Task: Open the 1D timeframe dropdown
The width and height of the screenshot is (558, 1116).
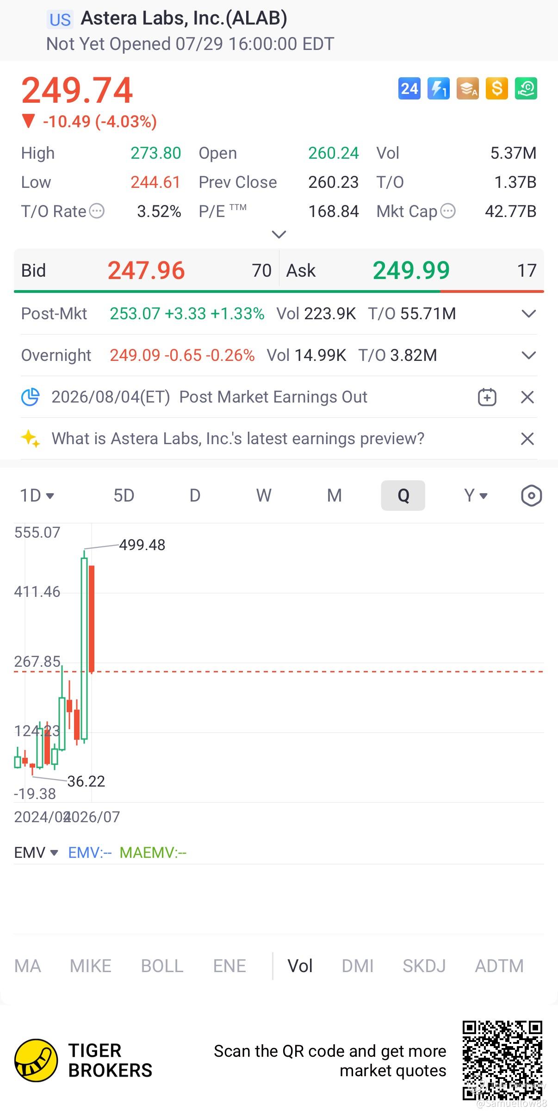Action: pyautogui.click(x=37, y=496)
